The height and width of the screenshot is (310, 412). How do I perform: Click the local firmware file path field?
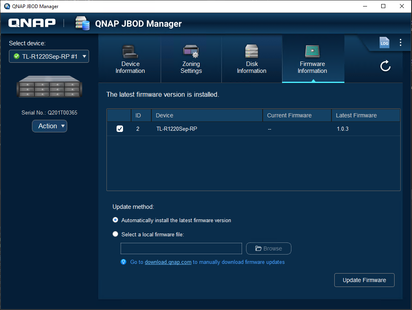(x=181, y=248)
